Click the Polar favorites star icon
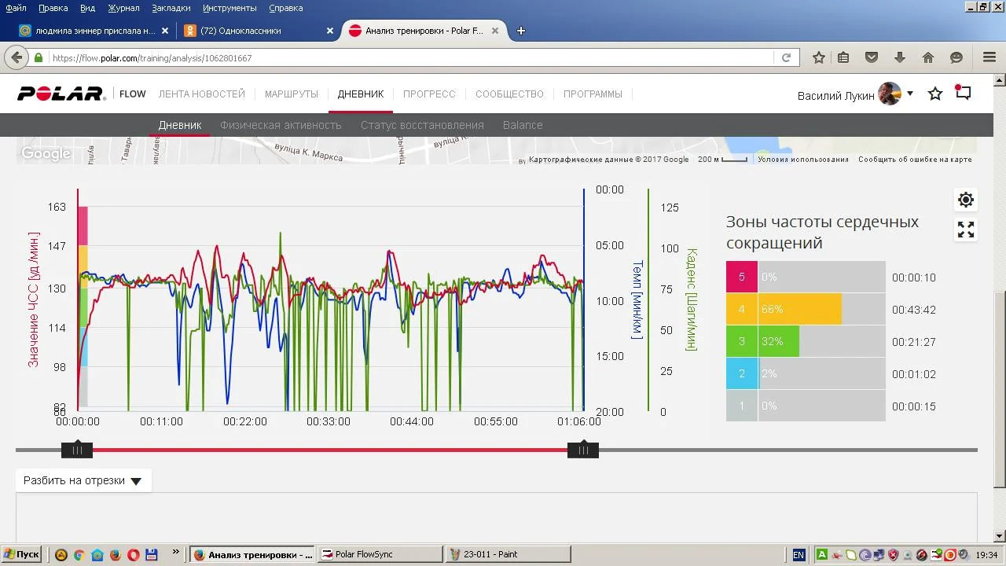This screenshot has height=566, width=1006. click(x=935, y=94)
